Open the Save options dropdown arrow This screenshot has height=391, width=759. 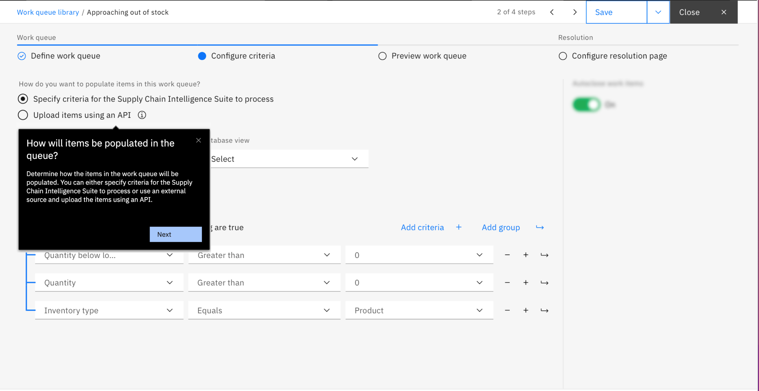pyautogui.click(x=658, y=12)
